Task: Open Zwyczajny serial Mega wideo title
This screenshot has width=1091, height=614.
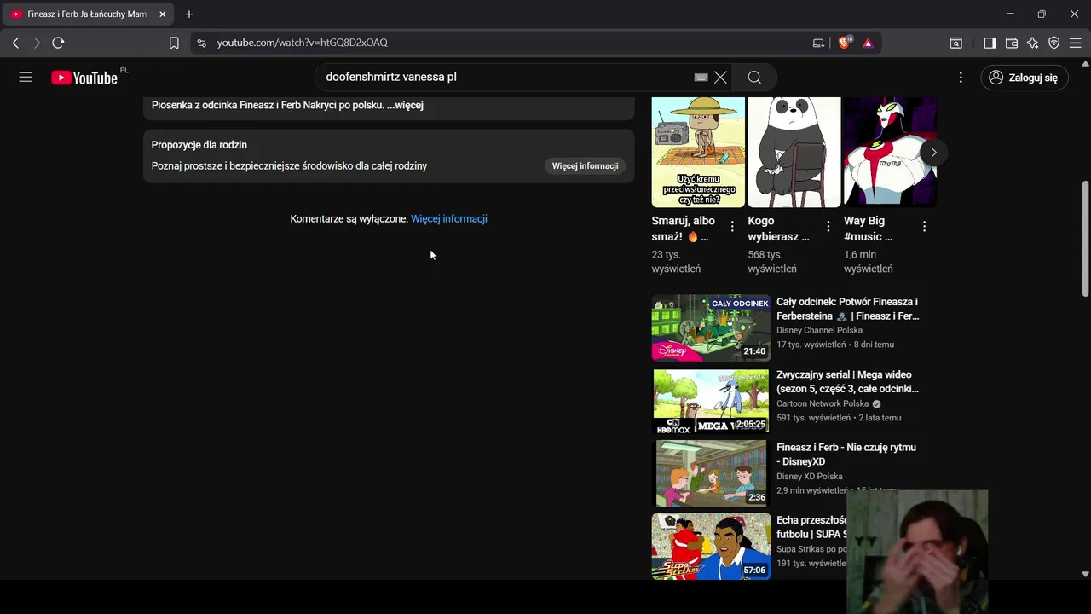Action: tap(848, 382)
